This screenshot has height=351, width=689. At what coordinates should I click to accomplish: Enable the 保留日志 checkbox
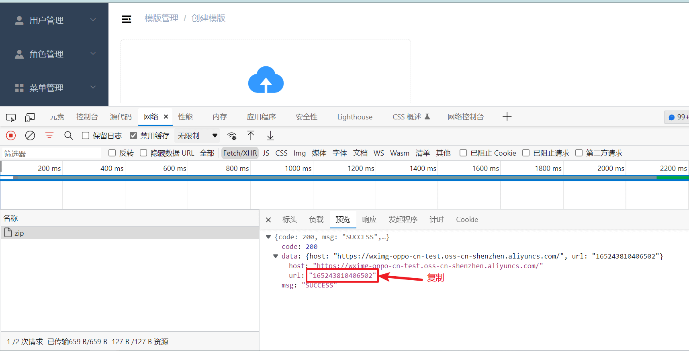(x=86, y=136)
